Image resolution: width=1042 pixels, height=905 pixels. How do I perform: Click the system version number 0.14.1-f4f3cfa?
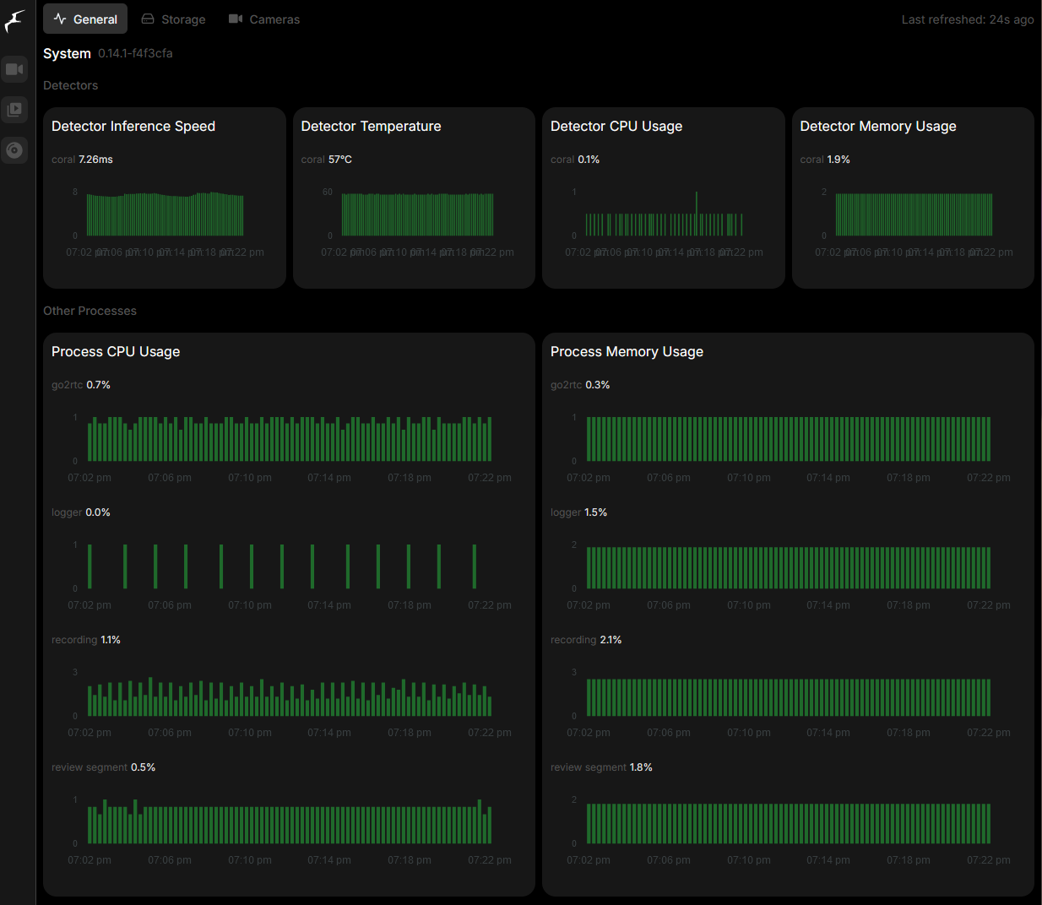tap(135, 53)
